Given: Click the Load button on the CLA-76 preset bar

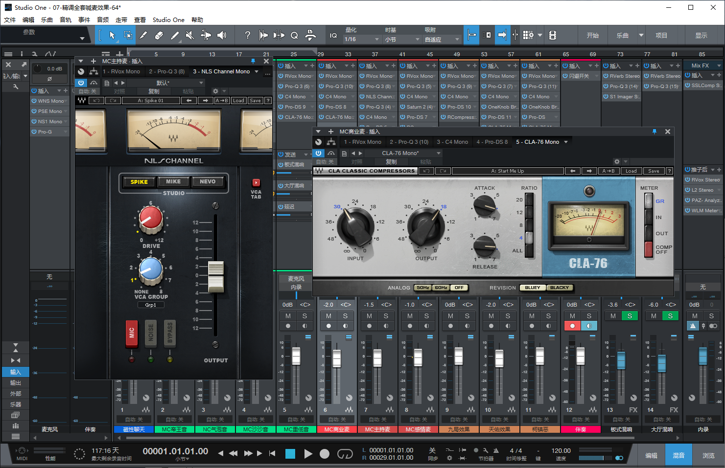Looking at the screenshot, I should pyautogui.click(x=631, y=171).
